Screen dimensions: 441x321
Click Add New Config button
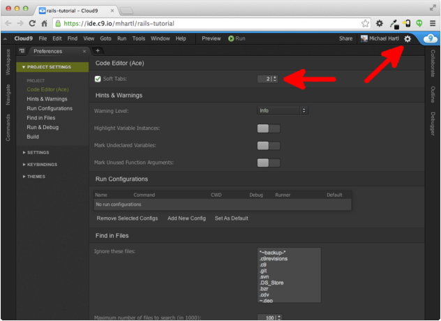point(186,218)
